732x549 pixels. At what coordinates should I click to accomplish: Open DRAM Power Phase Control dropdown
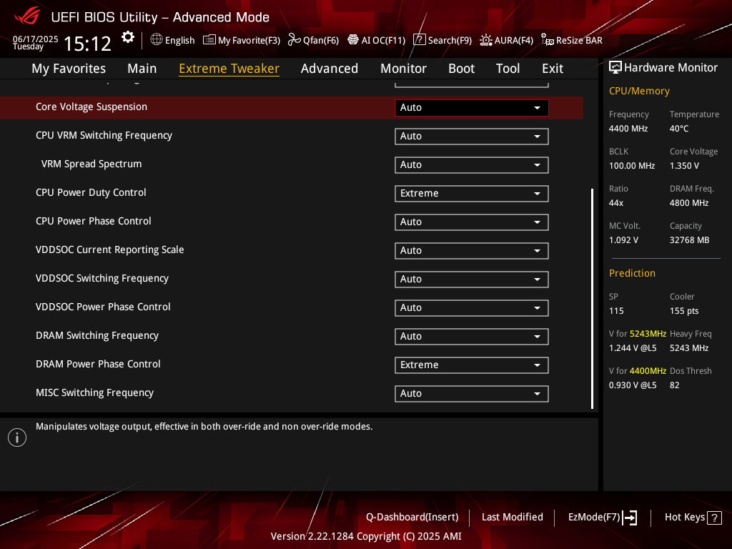472,365
